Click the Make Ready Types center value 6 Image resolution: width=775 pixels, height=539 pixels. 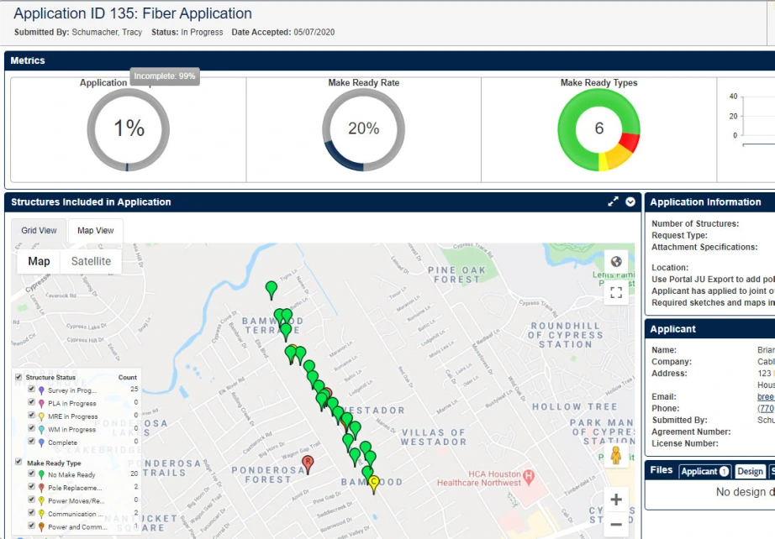[x=599, y=128]
